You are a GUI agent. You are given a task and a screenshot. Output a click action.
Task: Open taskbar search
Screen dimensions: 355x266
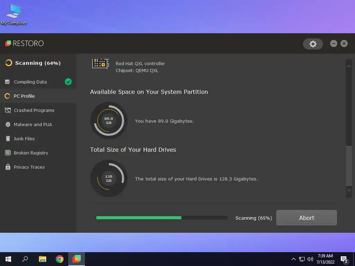(x=25, y=259)
